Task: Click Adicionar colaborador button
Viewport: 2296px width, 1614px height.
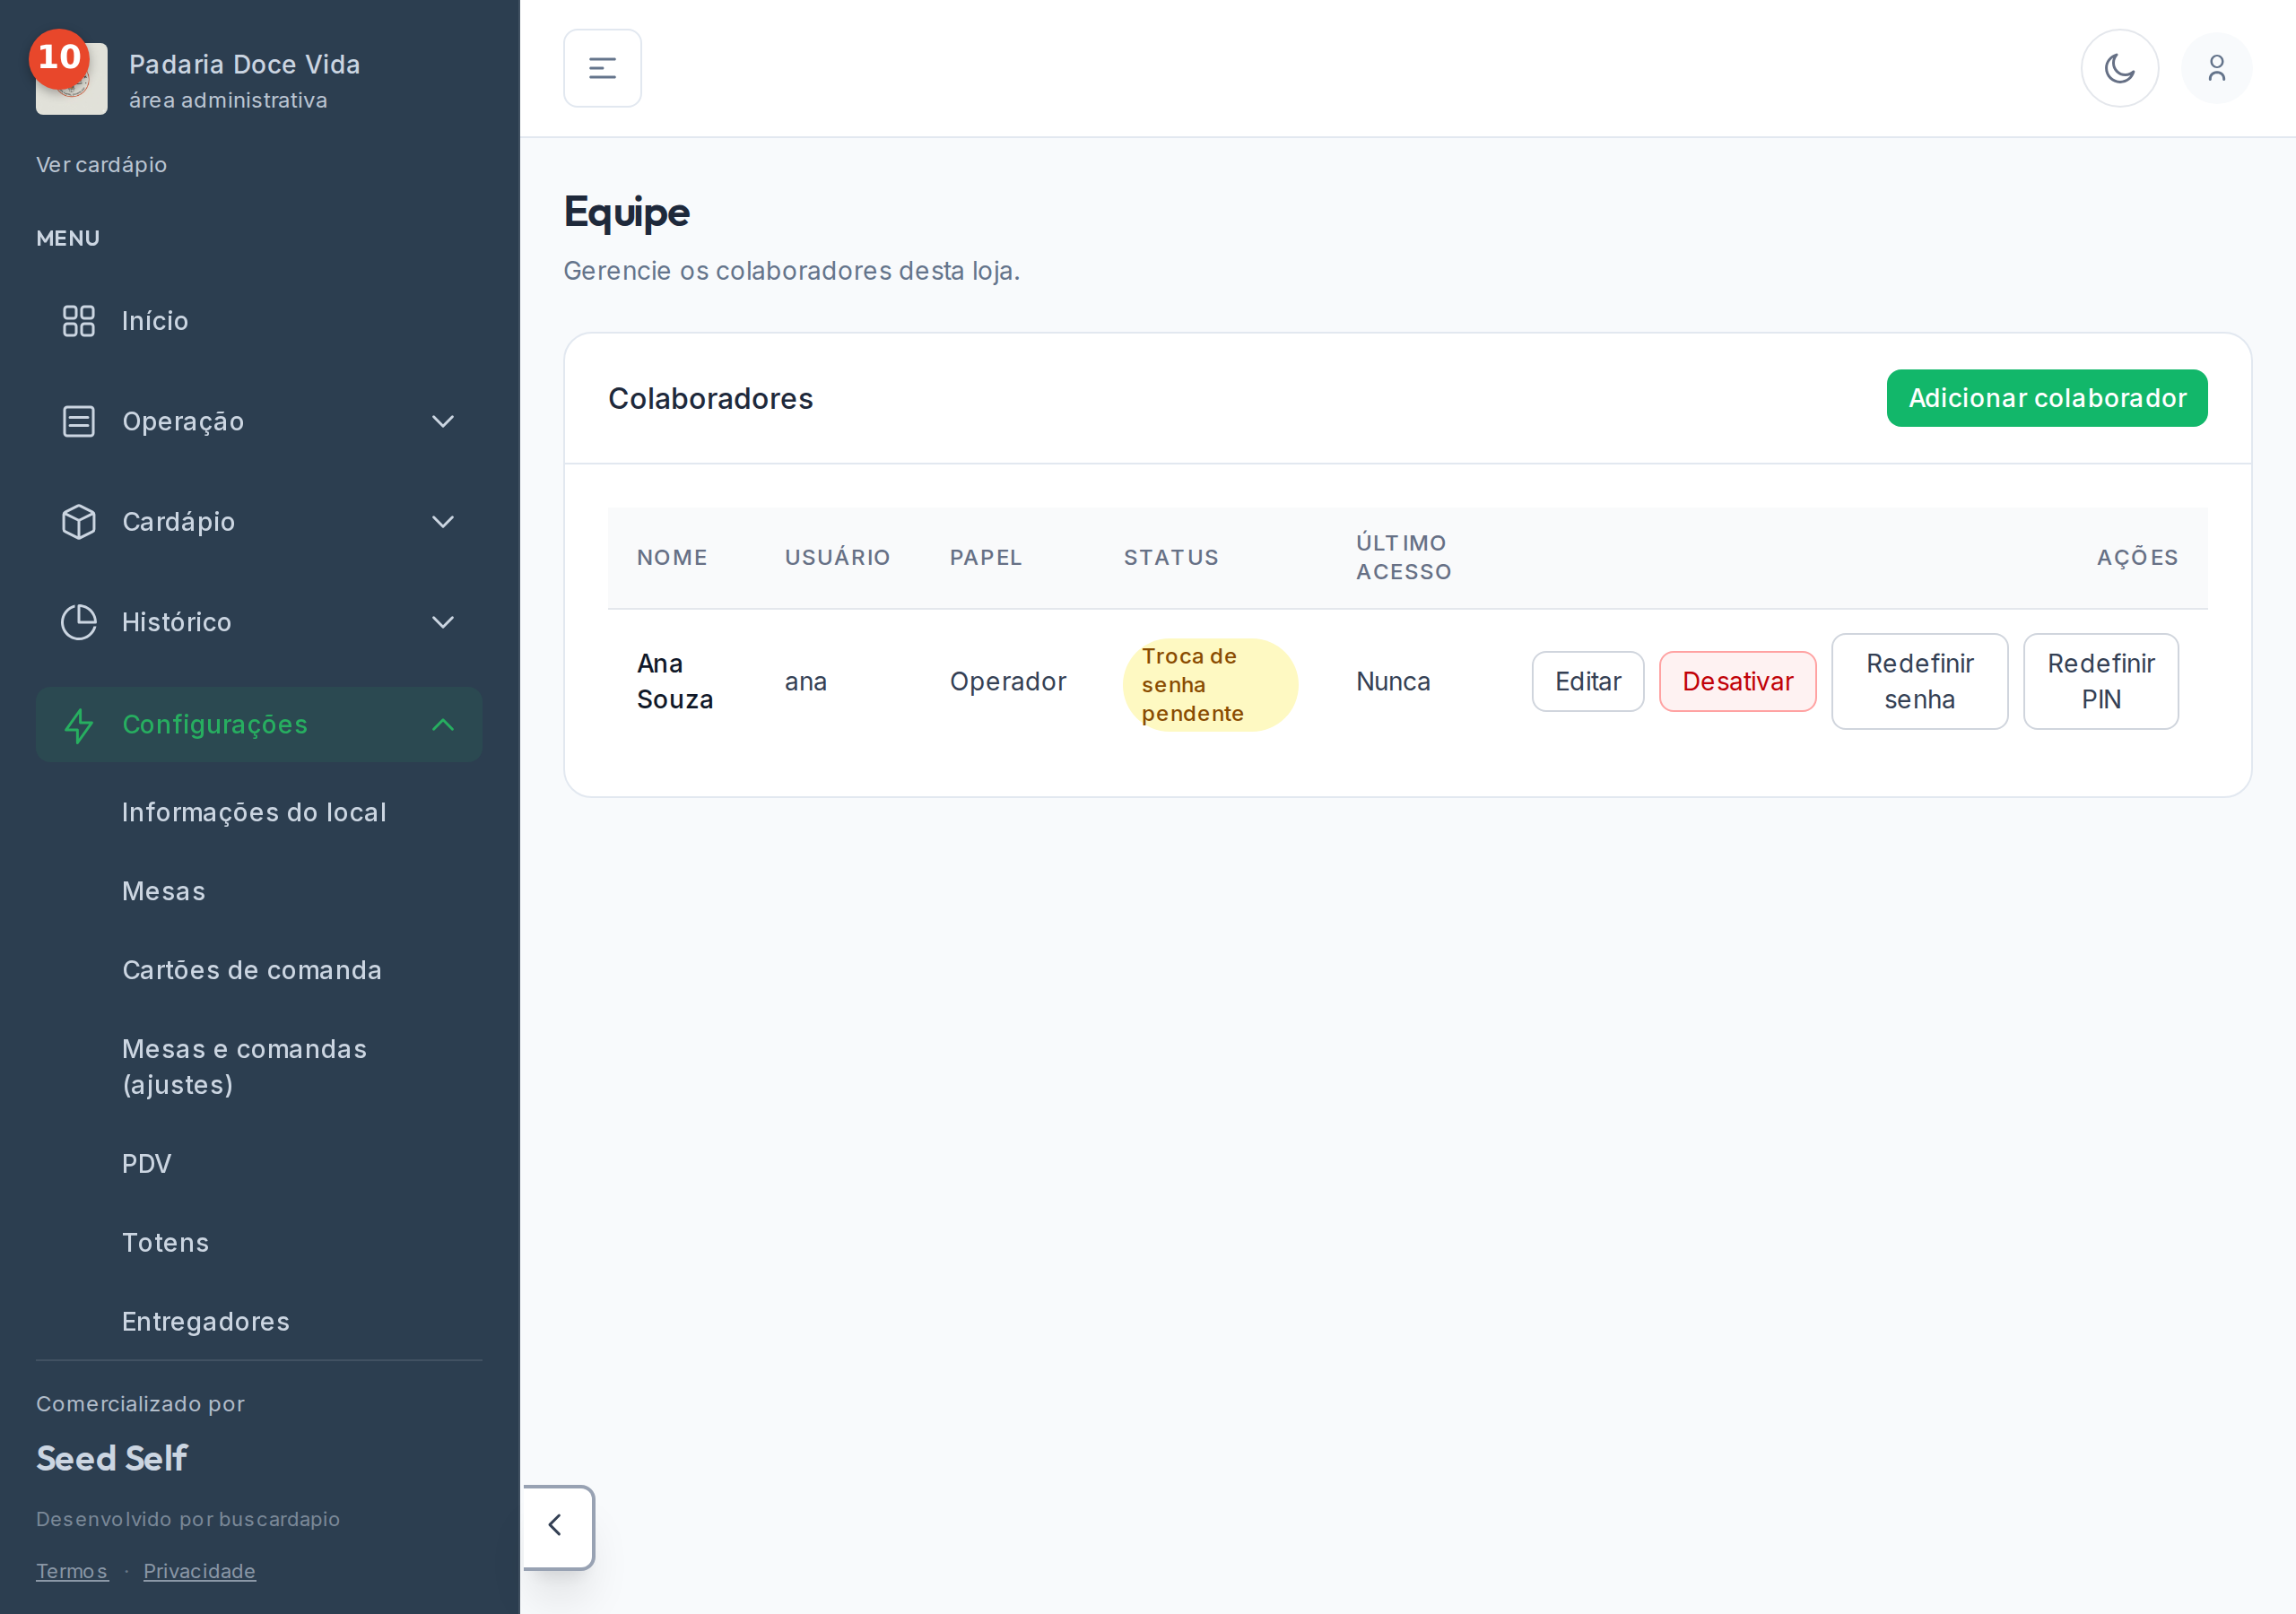Action: pos(2046,398)
